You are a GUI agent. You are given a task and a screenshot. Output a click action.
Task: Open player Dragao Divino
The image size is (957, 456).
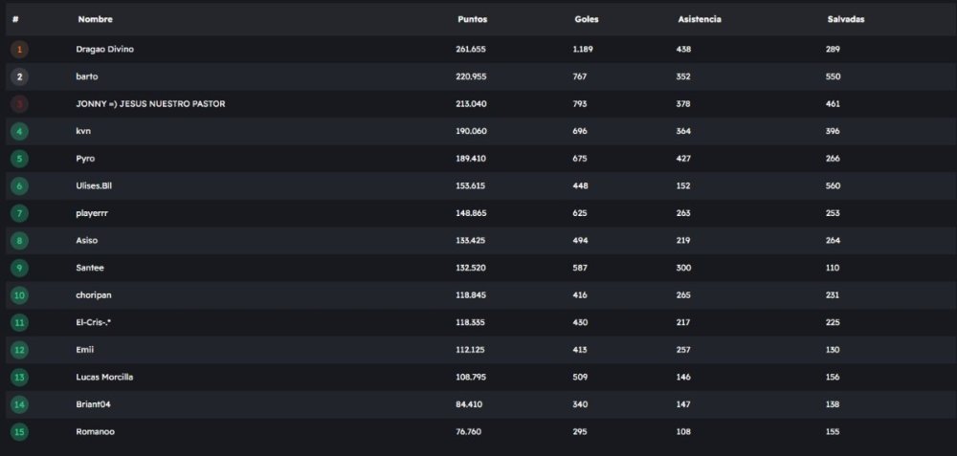(x=105, y=49)
